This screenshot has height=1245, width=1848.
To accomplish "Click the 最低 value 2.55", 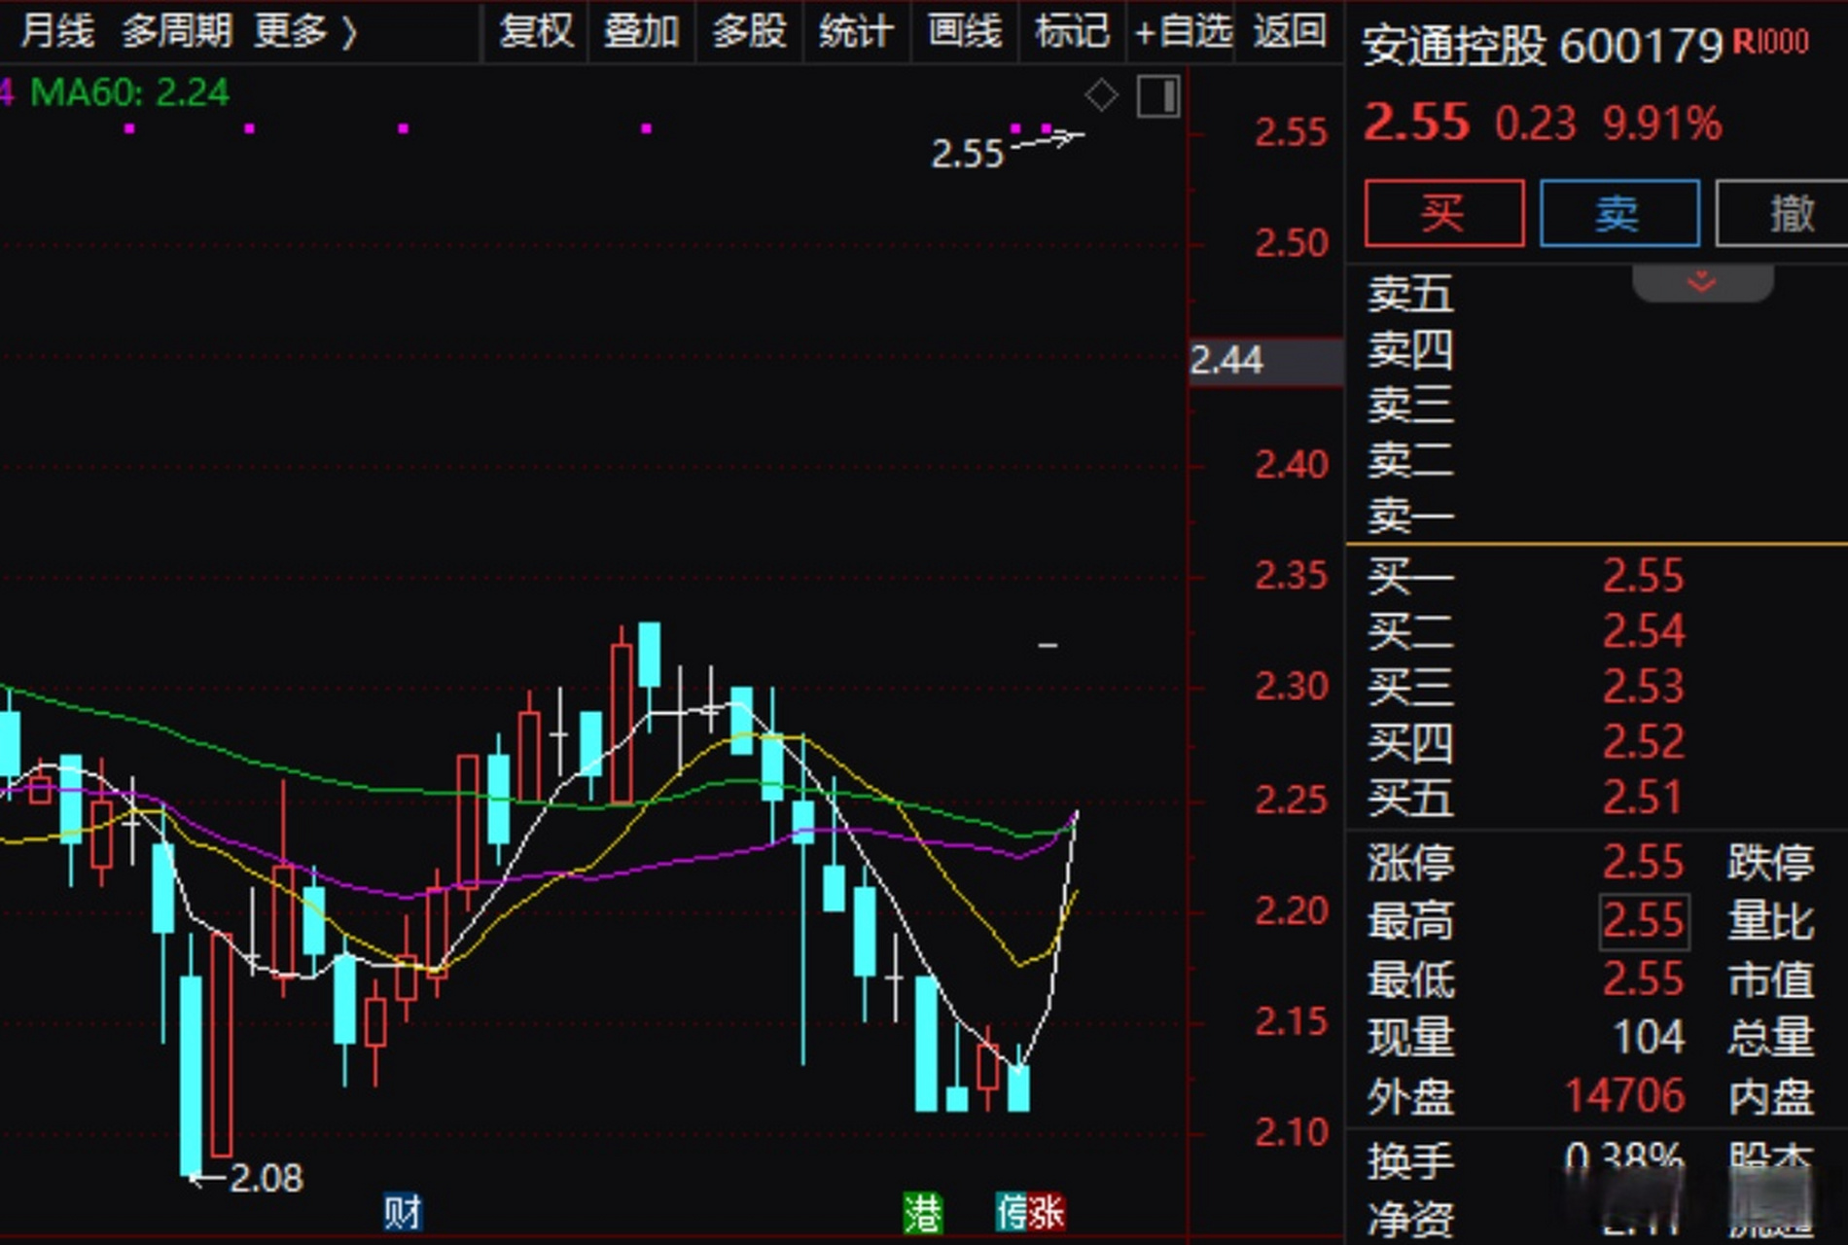I will point(1642,978).
